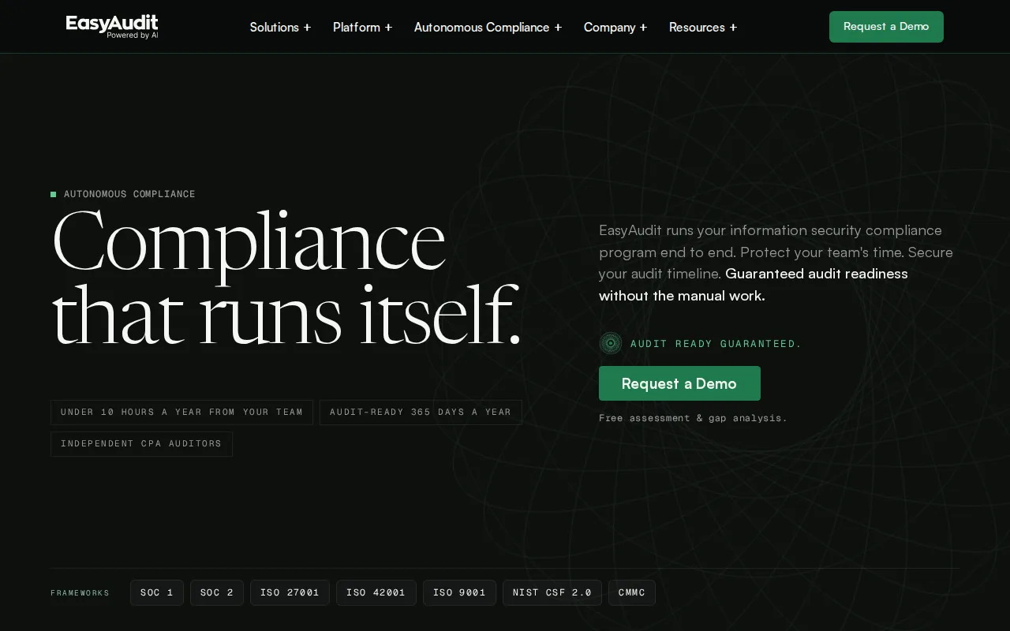Click the CMMC framework tag
This screenshot has width=1010, height=631.
[x=632, y=592]
